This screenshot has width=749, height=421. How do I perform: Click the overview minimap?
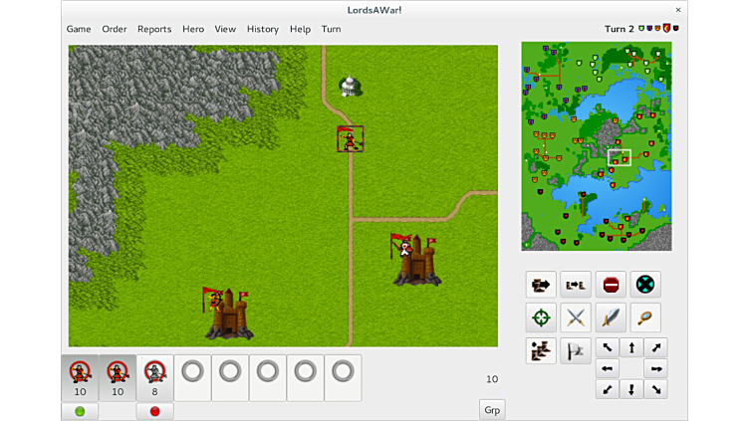click(x=596, y=145)
